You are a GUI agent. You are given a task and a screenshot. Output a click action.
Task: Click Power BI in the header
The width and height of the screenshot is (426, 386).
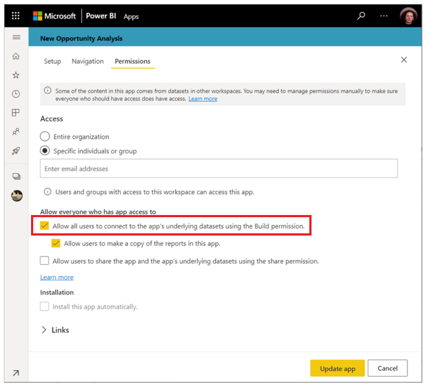(x=101, y=16)
